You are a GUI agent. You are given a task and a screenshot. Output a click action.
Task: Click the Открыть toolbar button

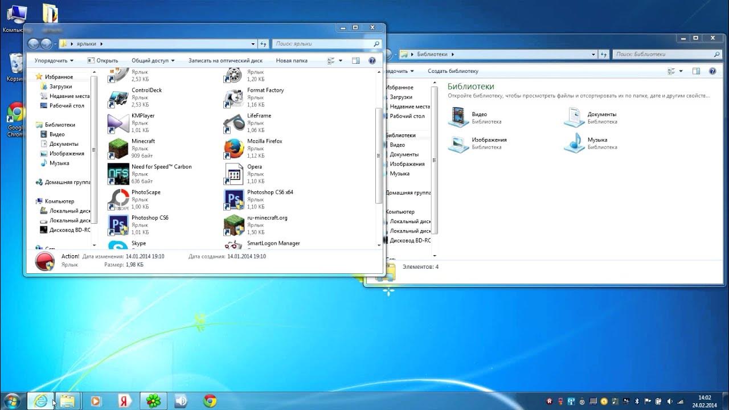[x=103, y=60]
